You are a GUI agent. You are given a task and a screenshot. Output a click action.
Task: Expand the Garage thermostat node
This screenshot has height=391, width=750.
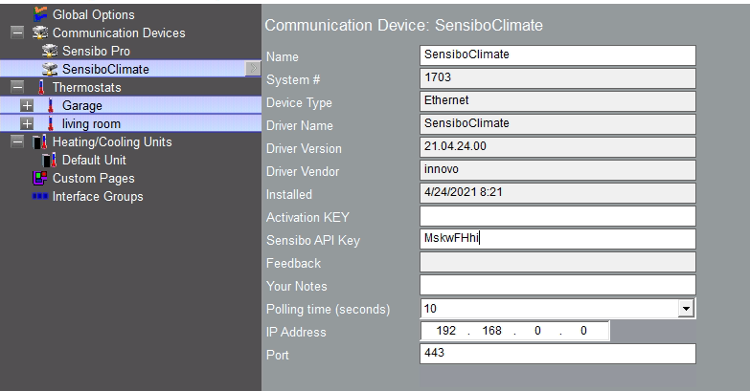27,105
